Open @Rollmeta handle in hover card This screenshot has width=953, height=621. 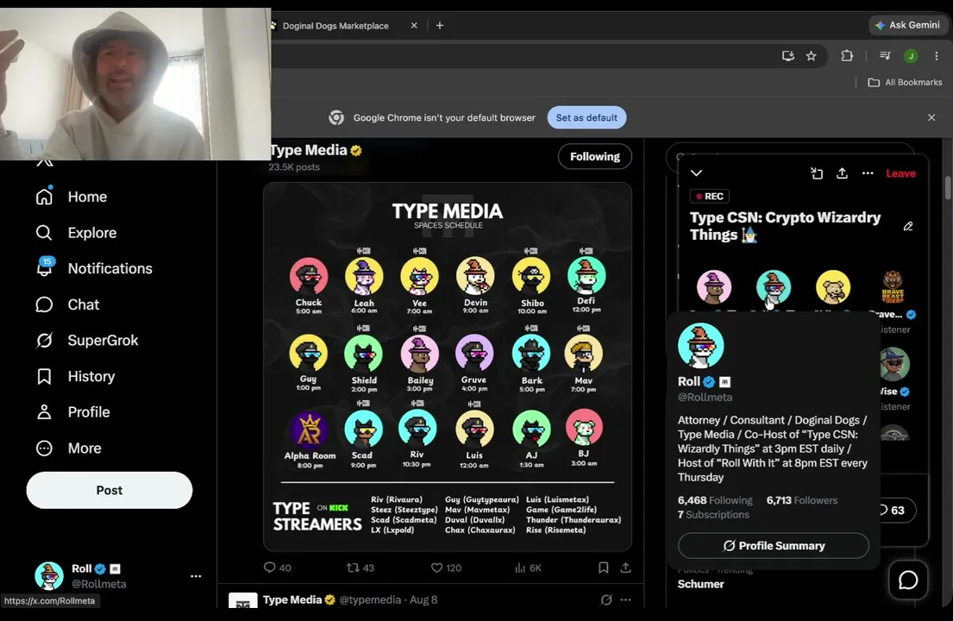pyautogui.click(x=705, y=398)
